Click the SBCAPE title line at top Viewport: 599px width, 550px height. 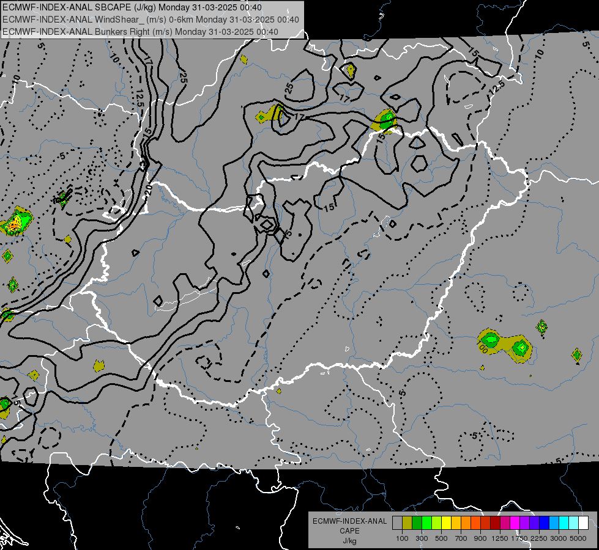132,7
